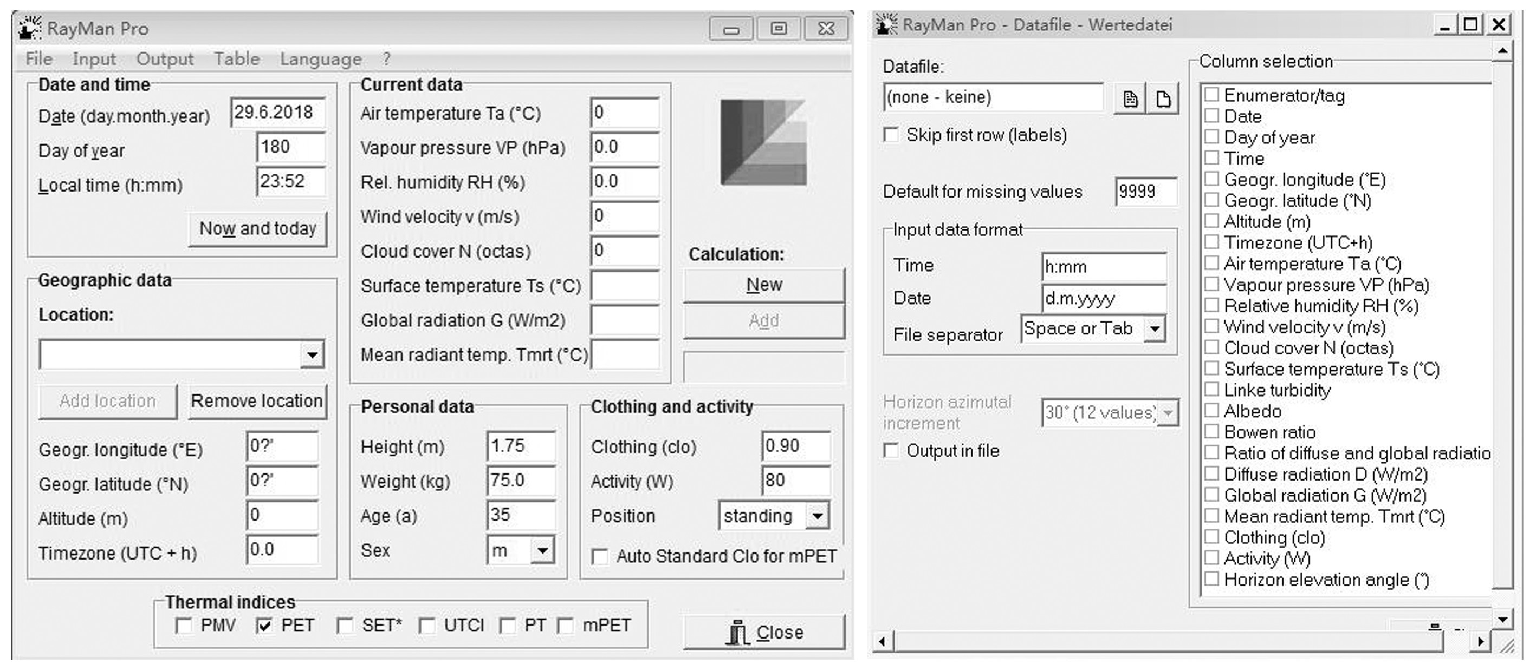This screenshot has width=1536, height=671.
Task: Open the Language menu
Action: tap(321, 59)
